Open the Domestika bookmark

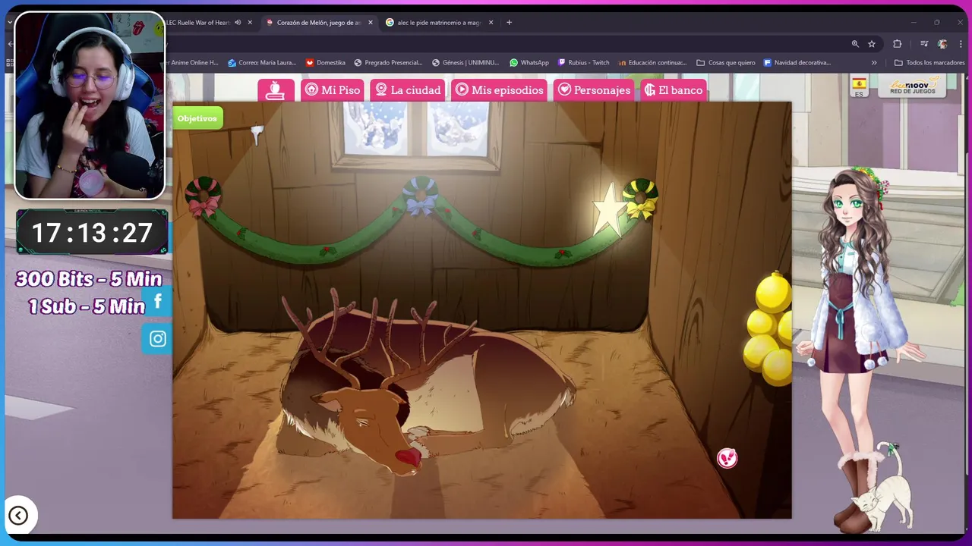pyautogui.click(x=325, y=63)
